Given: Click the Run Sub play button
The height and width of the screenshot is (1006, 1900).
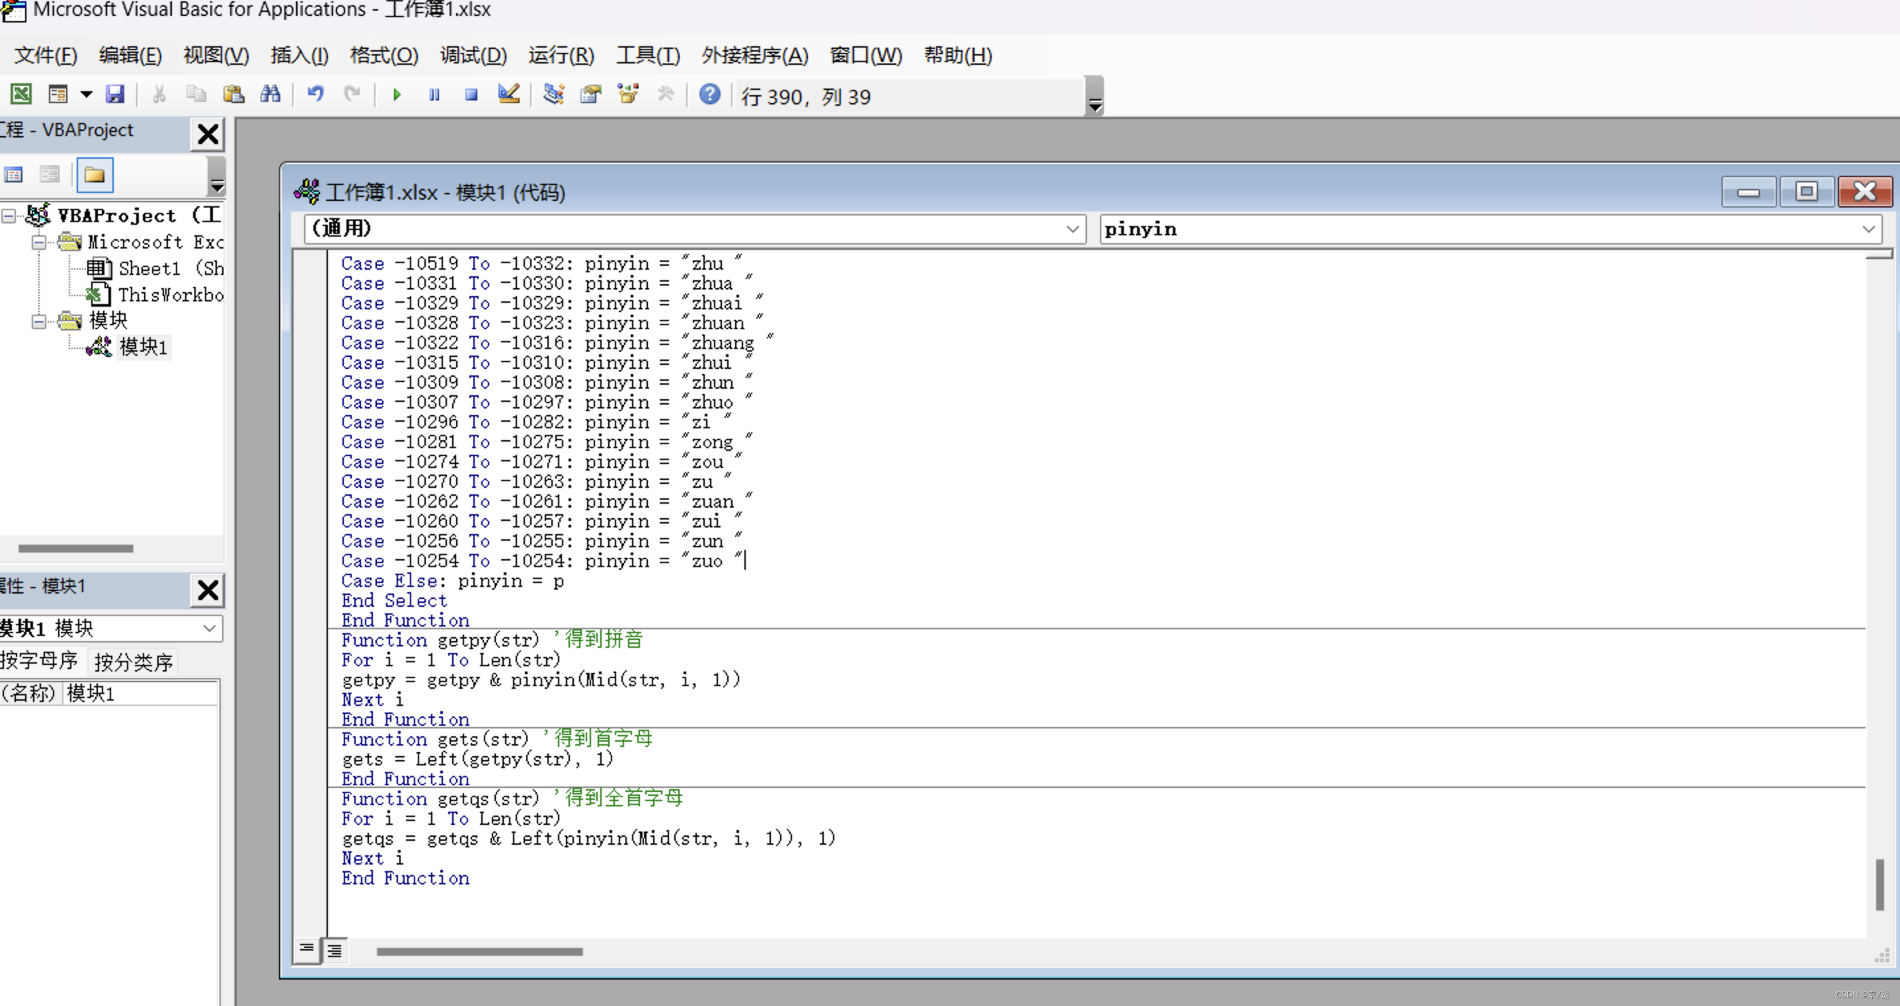Looking at the screenshot, I should point(397,95).
